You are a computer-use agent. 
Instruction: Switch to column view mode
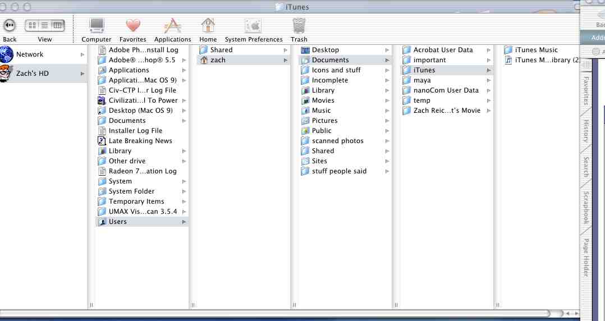coord(57,25)
